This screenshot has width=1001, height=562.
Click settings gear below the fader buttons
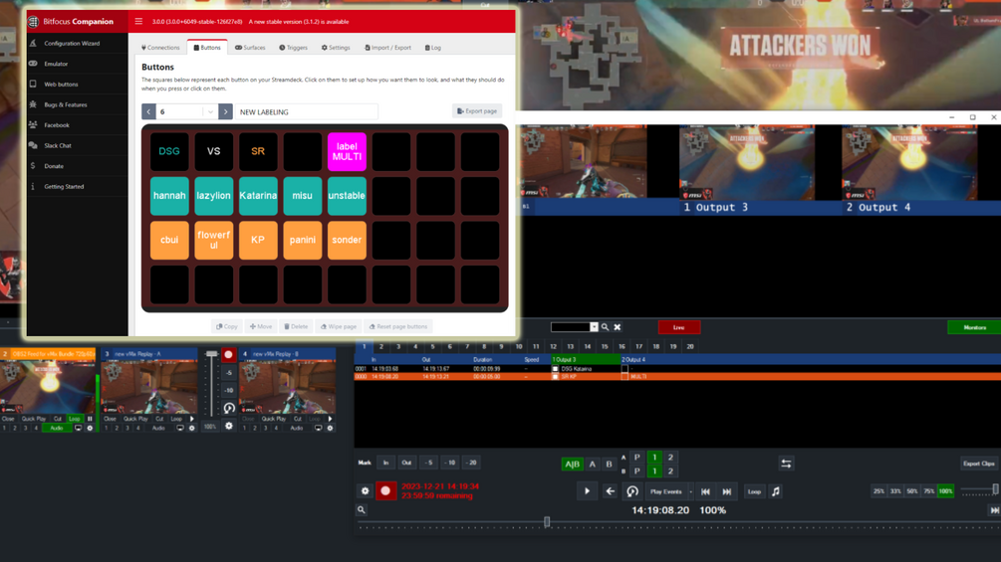(x=229, y=427)
